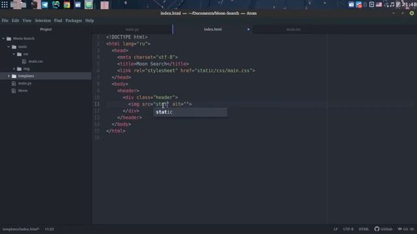
Task: Select the Project panel header
Action: click(x=46, y=29)
